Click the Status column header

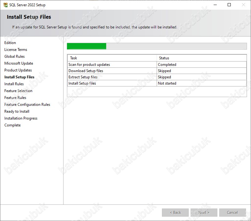[201, 58]
